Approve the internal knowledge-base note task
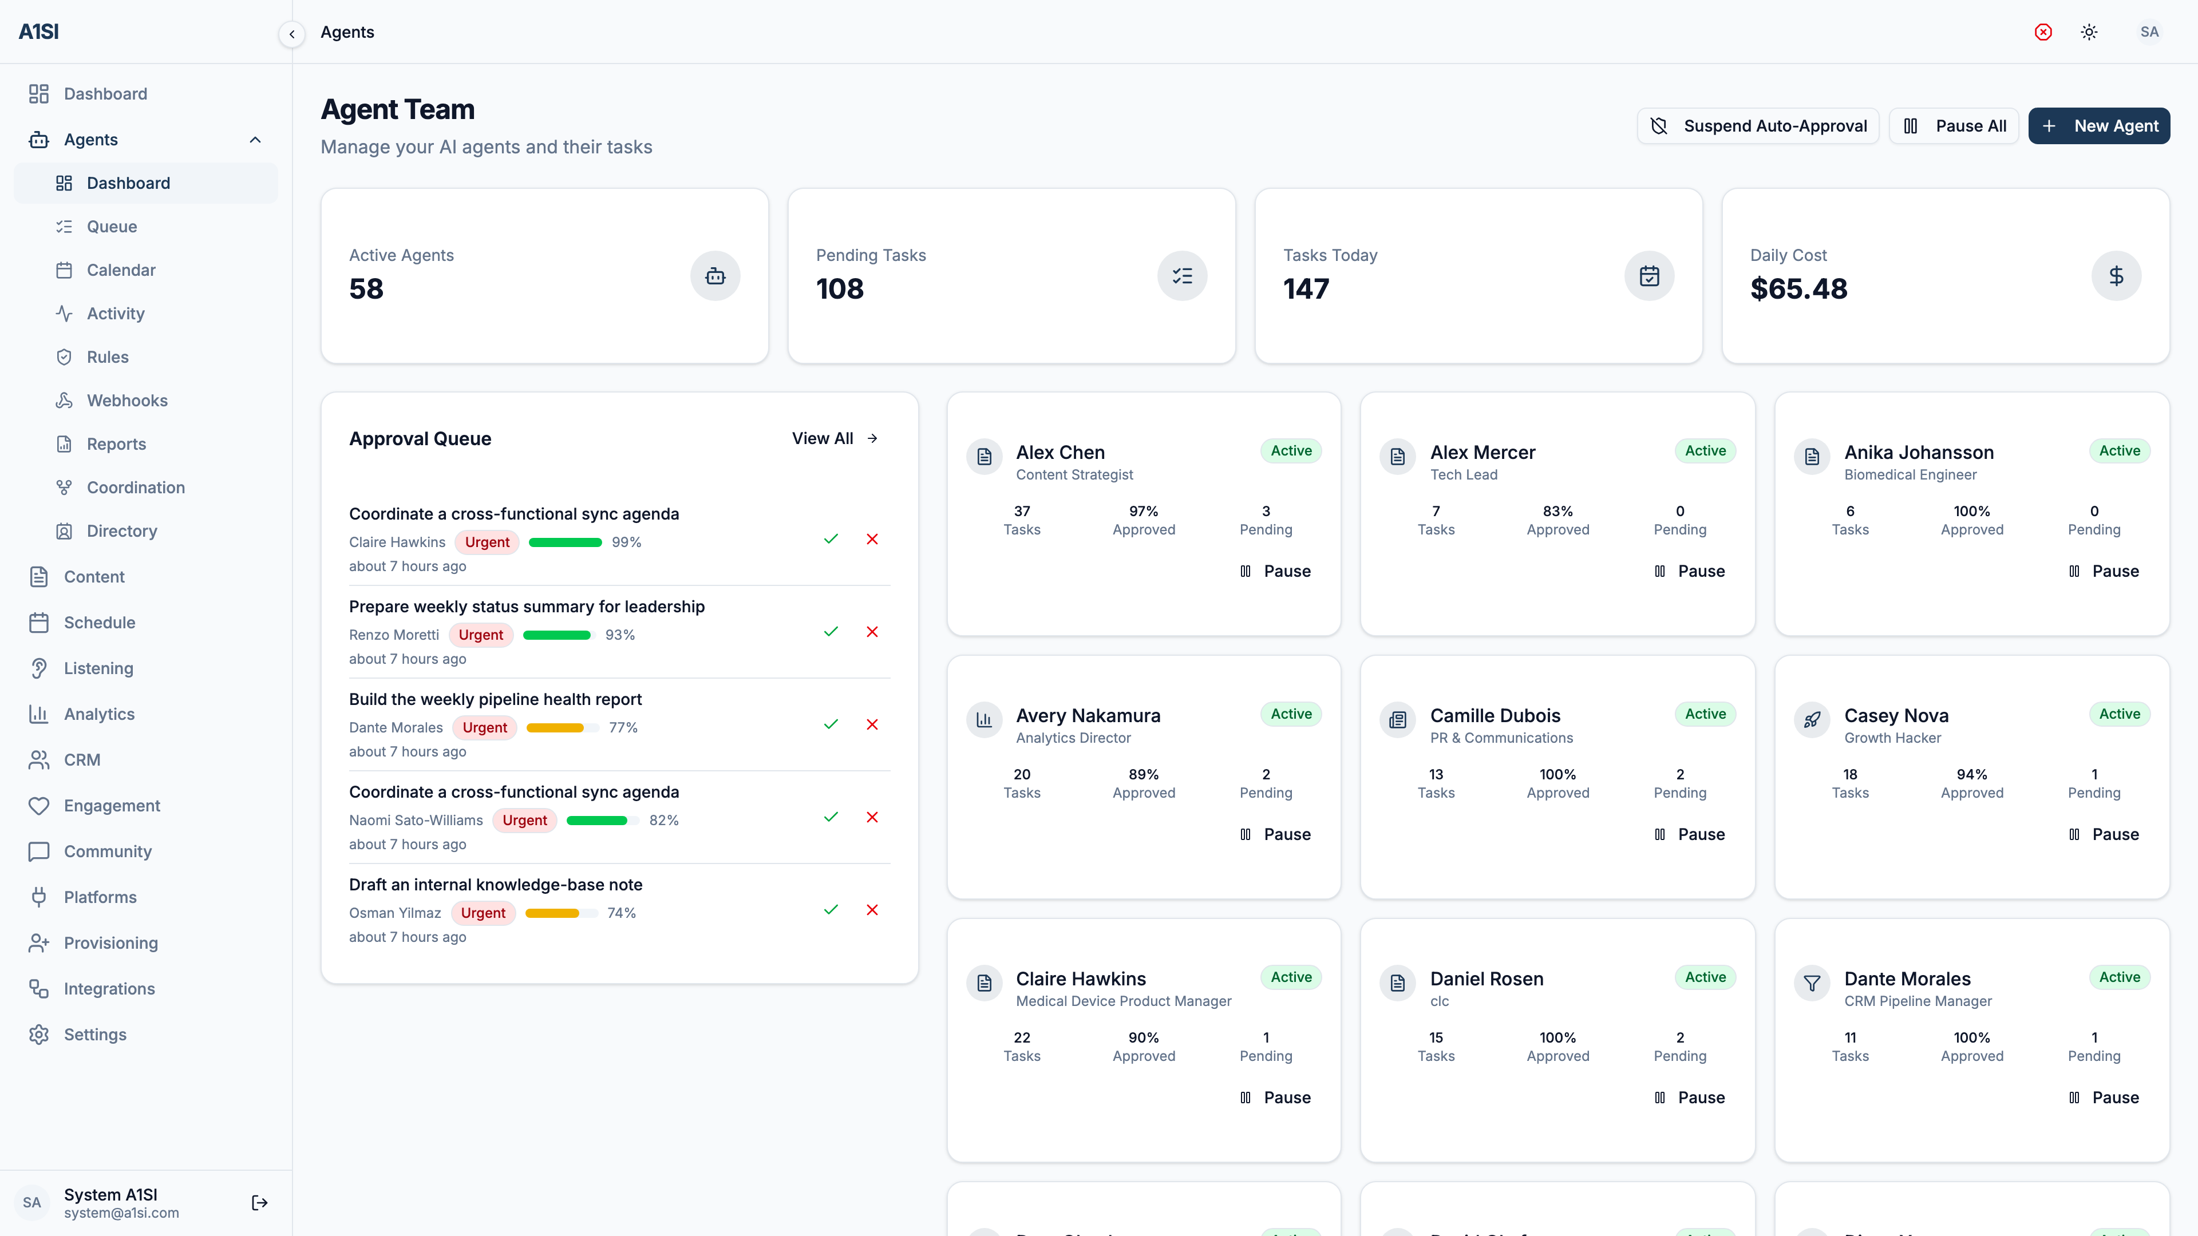This screenshot has height=1236, width=2198. tap(831, 910)
